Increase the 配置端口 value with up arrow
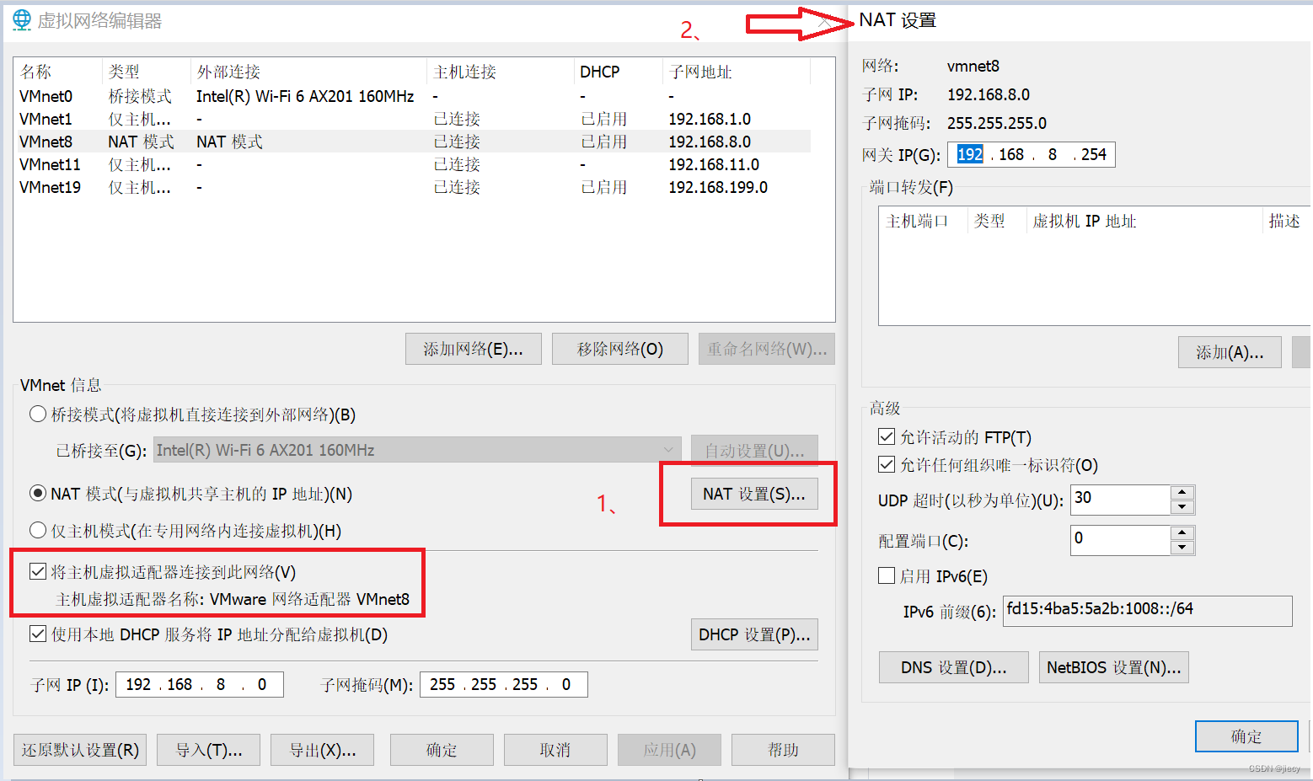The height and width of the screenshot is (781, 1313). tap(1182, 533)
